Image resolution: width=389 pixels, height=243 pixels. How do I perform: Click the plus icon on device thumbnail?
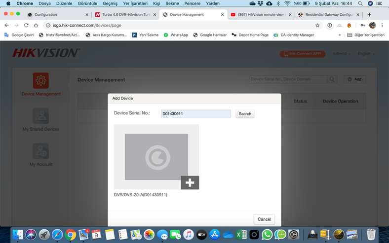190,183
